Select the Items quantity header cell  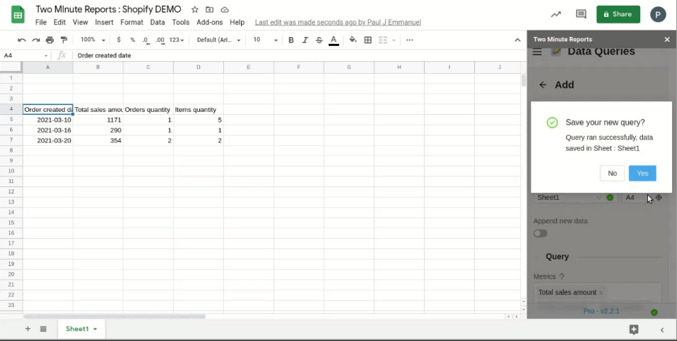tap(198, 109)
